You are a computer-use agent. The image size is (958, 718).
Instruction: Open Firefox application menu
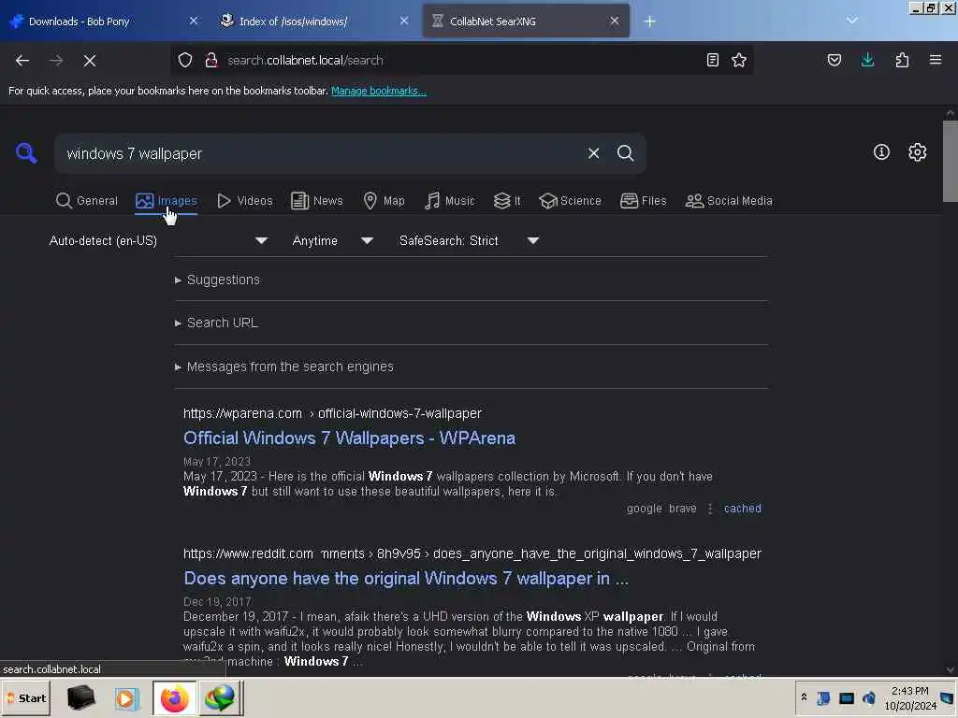[936, 60]
